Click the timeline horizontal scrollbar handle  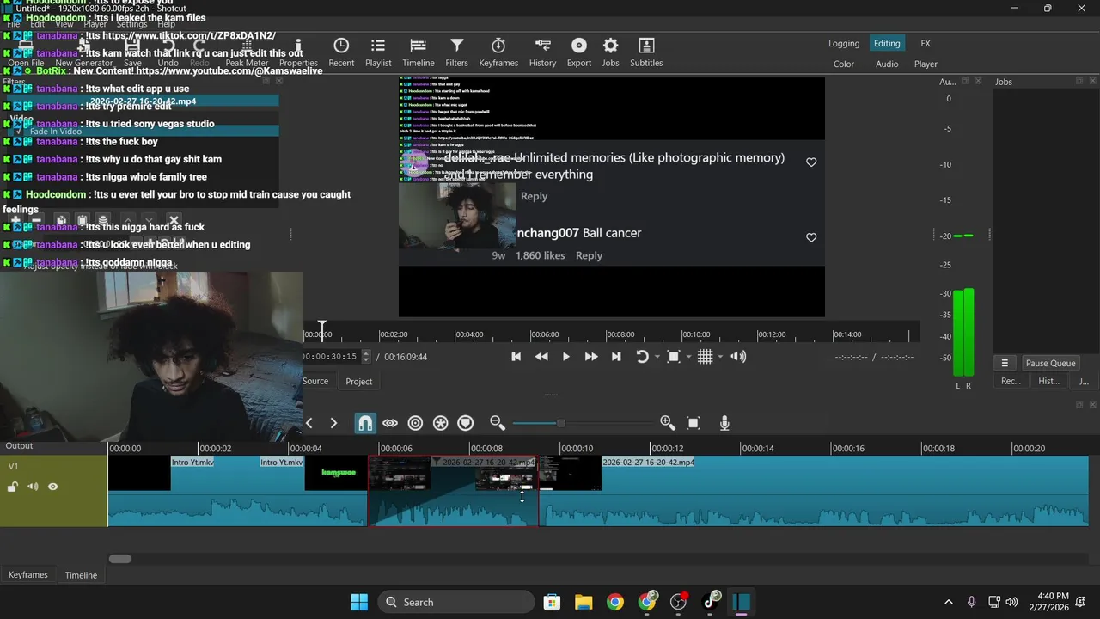120,559
